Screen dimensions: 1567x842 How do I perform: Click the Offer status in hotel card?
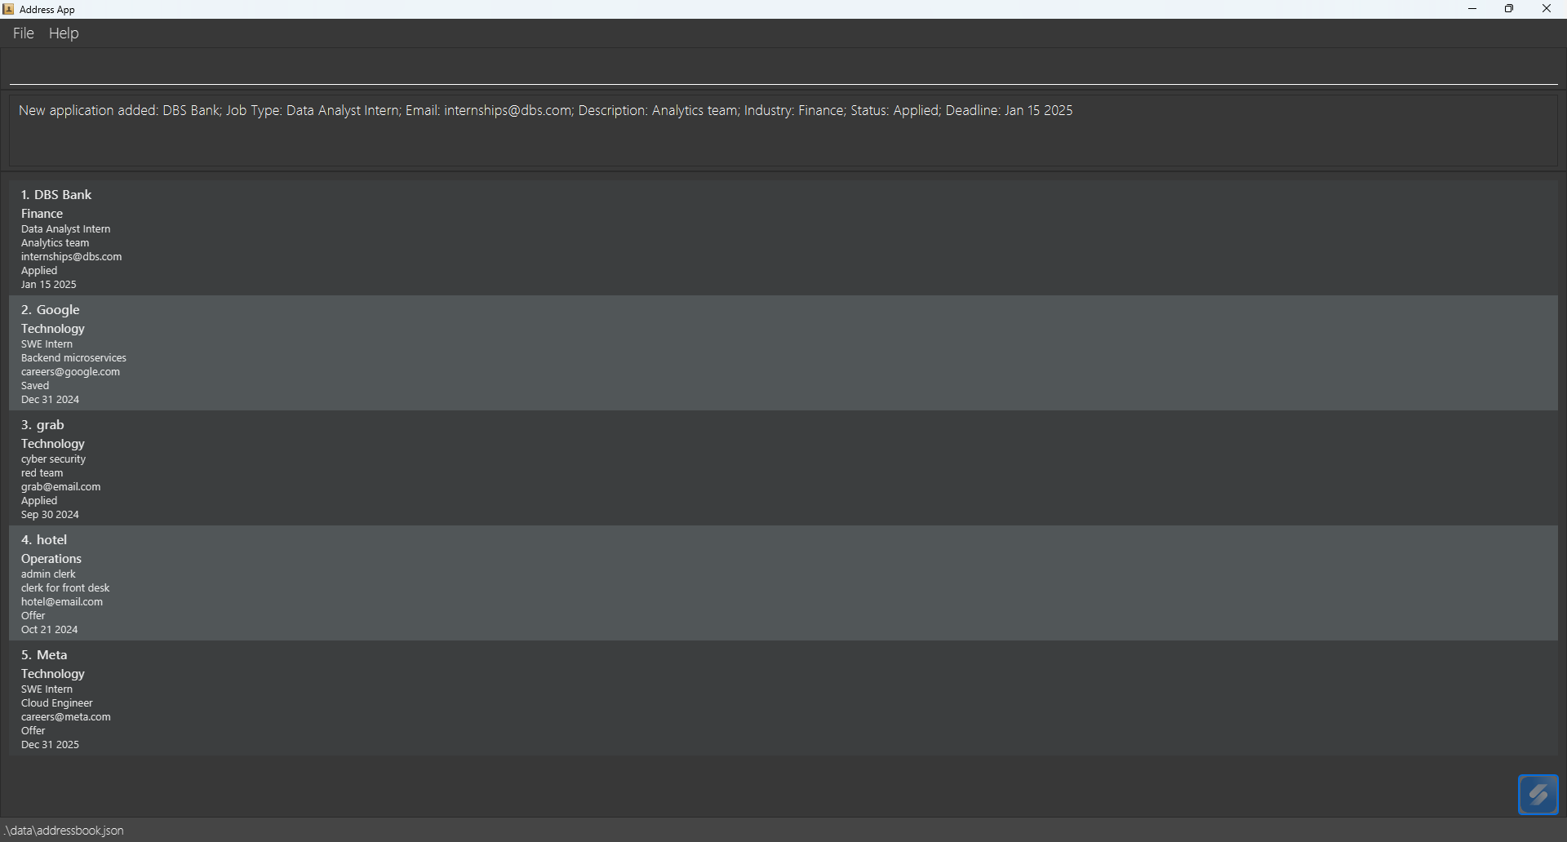pos(33,616)
